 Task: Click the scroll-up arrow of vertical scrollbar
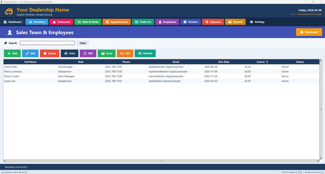coord(321,60)
